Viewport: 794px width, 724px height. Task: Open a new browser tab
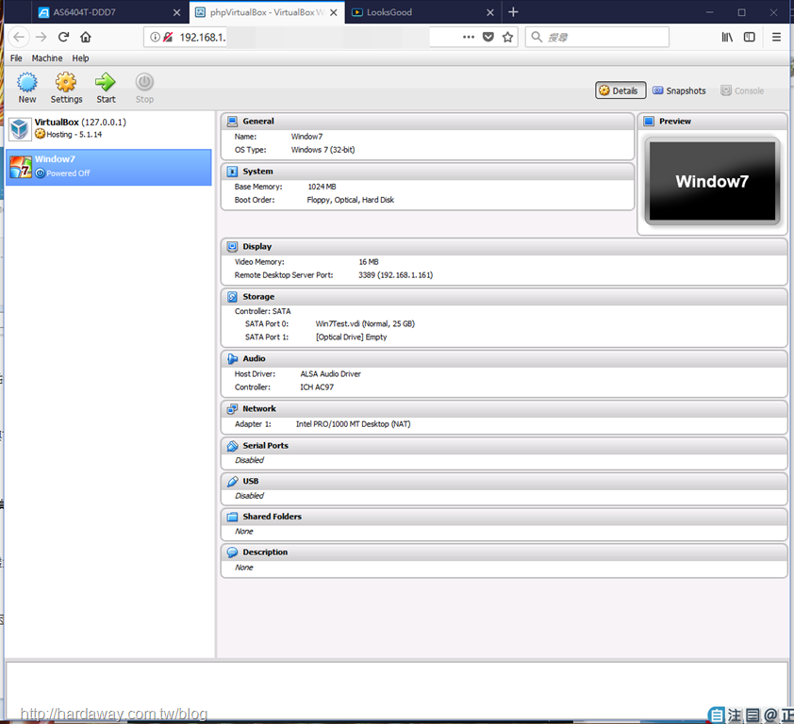click(513, 12)
